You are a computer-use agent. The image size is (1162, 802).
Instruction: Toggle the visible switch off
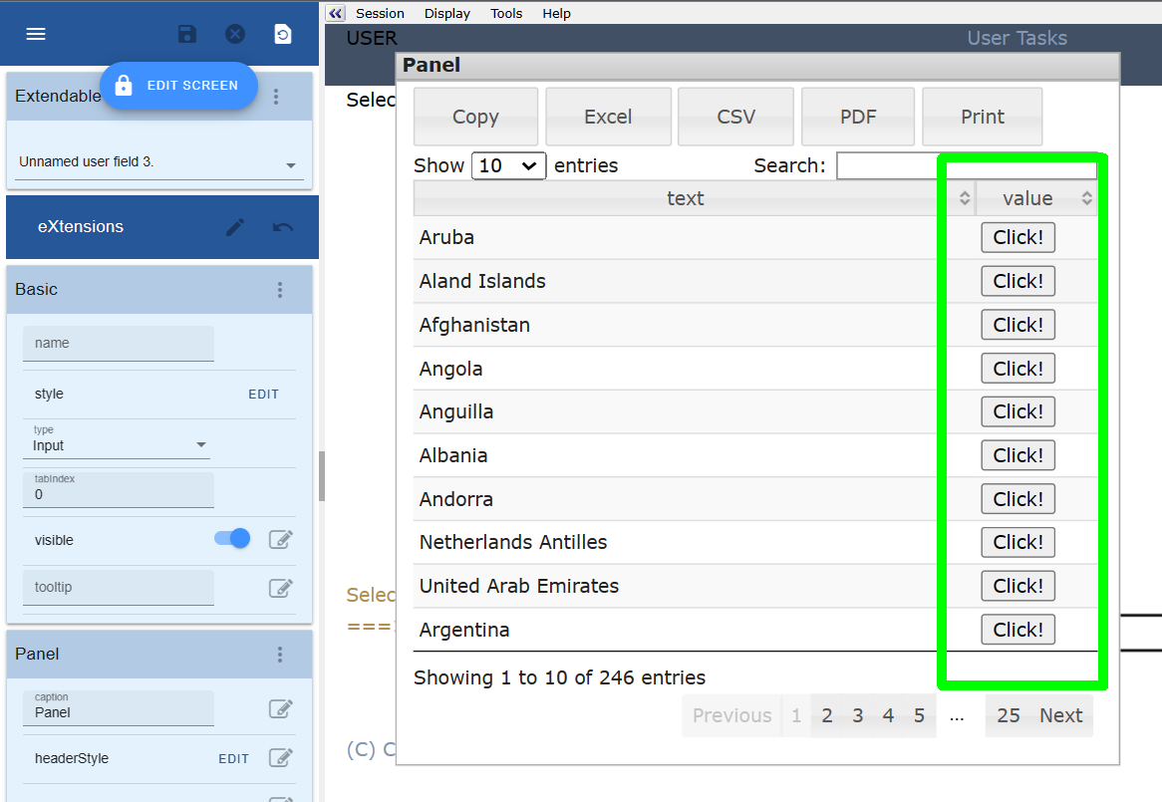click(233, 539)
